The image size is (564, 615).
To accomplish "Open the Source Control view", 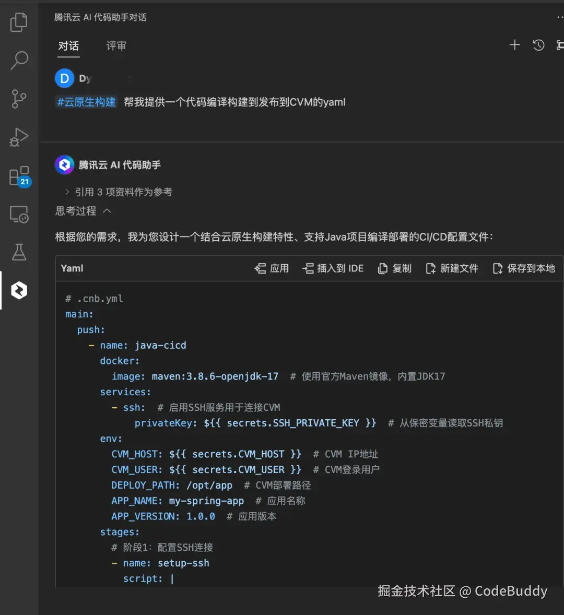I will tap(19, 99).
